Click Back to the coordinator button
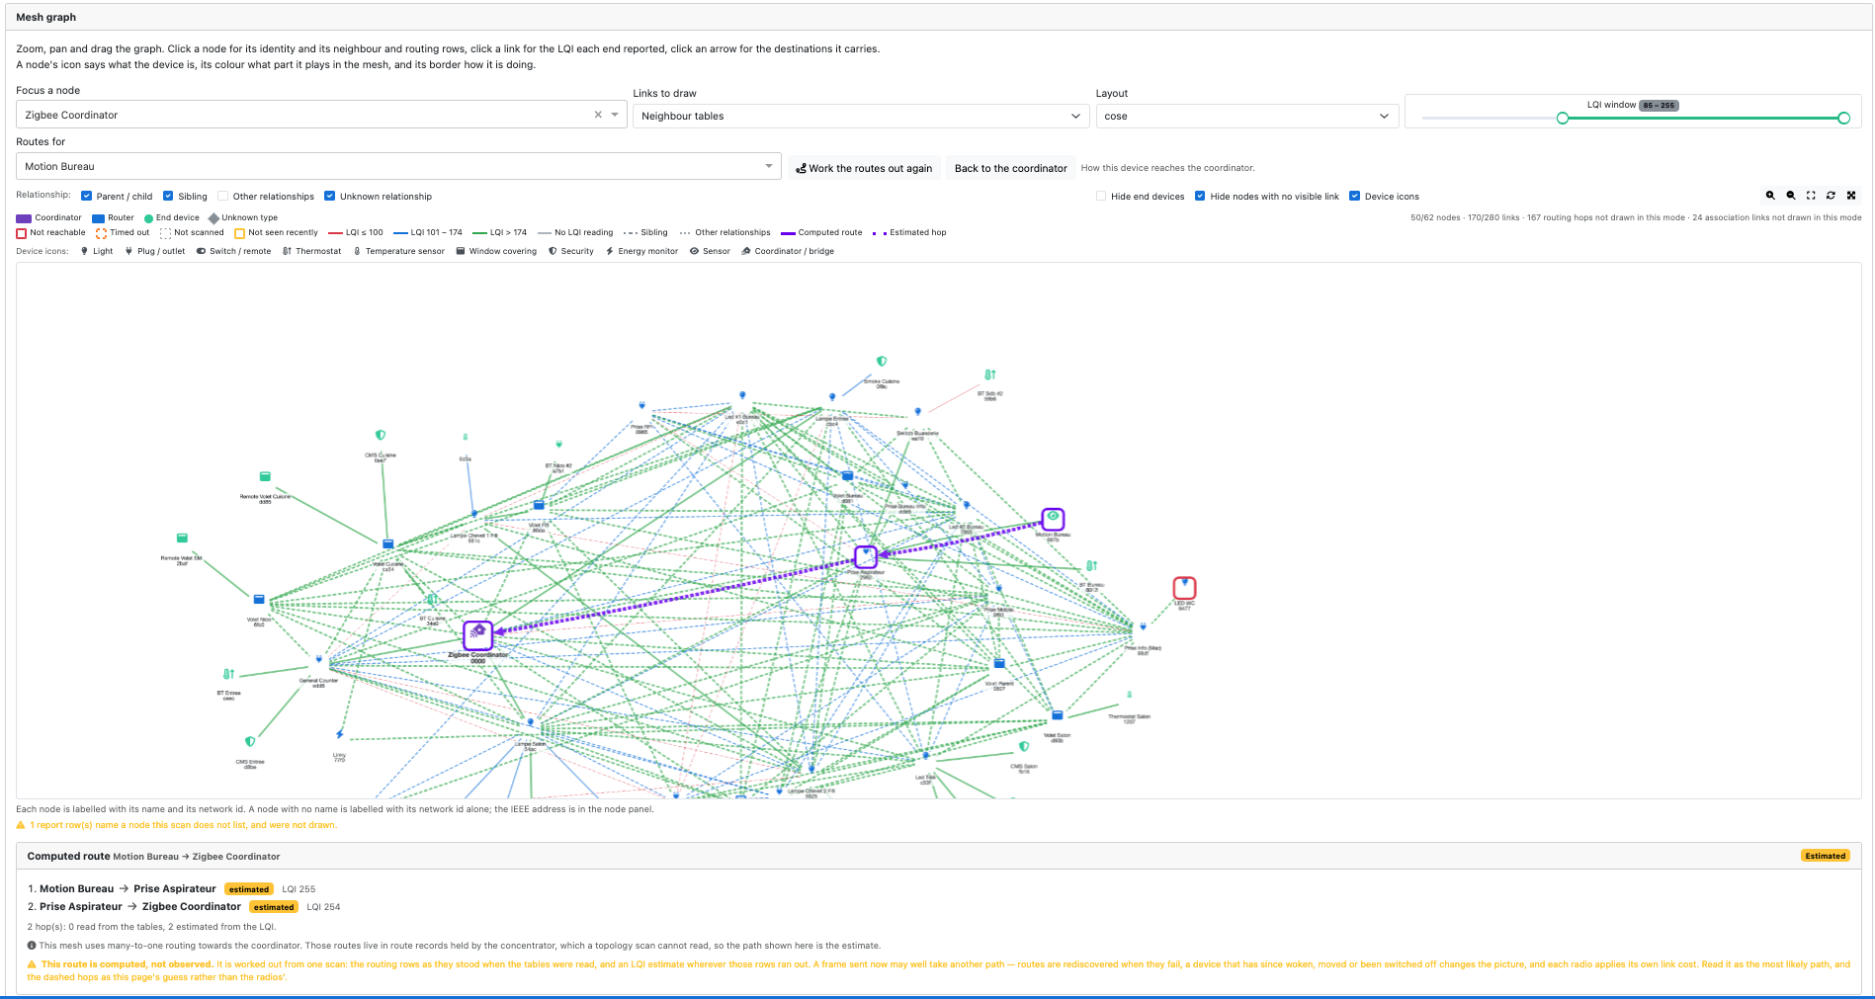The image size is (1875, 999). tap(1010, 168)
